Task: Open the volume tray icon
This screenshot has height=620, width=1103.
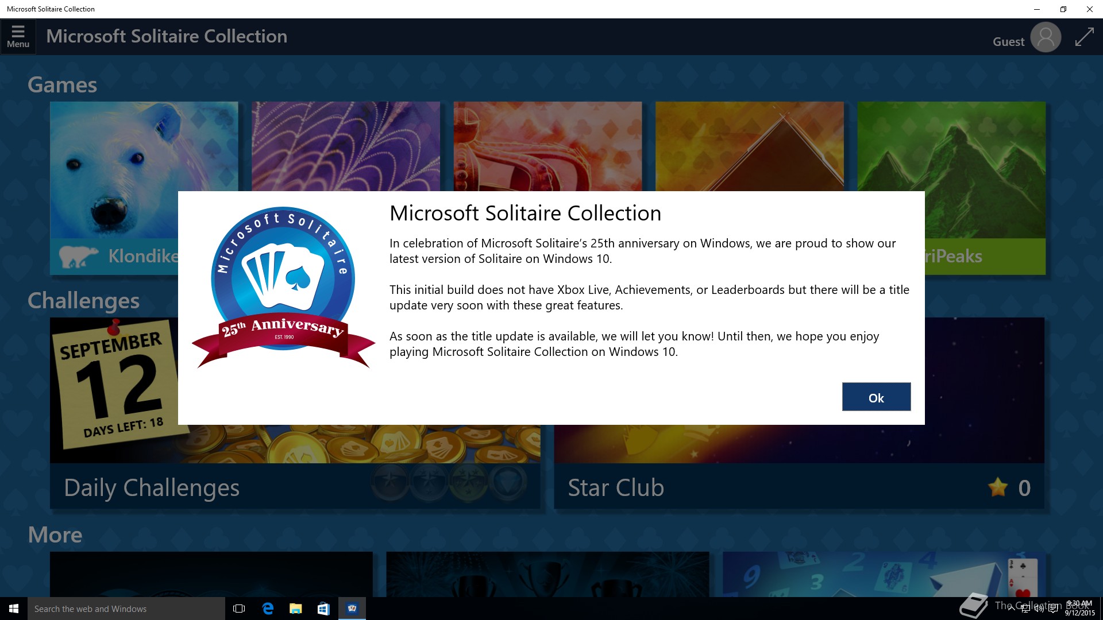Action: (x=1039, y=609)
